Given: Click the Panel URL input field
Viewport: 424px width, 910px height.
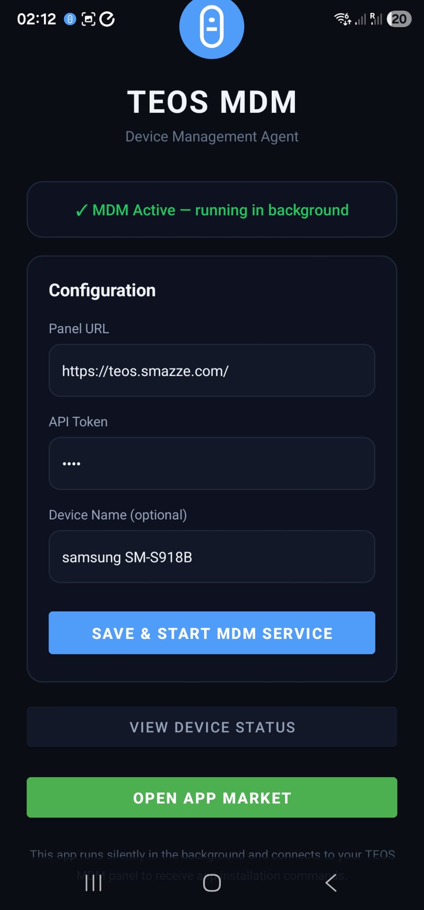Looking at the screenshot, I should [x=212, y=371].
